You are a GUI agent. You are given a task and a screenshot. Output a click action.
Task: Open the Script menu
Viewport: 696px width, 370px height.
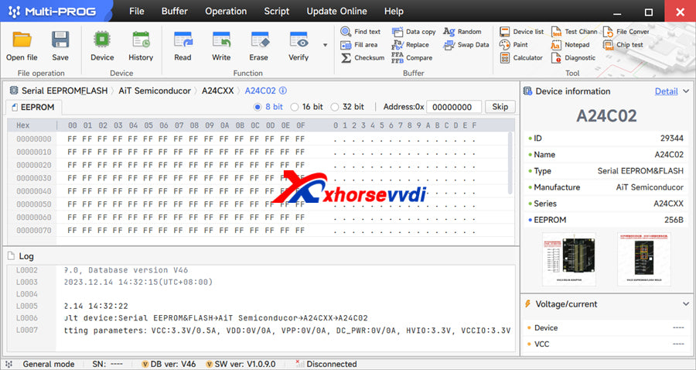[x=277, y=11]
